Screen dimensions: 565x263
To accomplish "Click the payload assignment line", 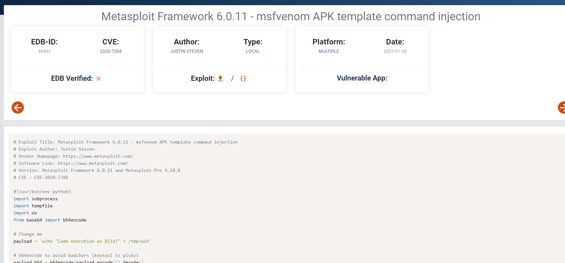I will (82, 241).
